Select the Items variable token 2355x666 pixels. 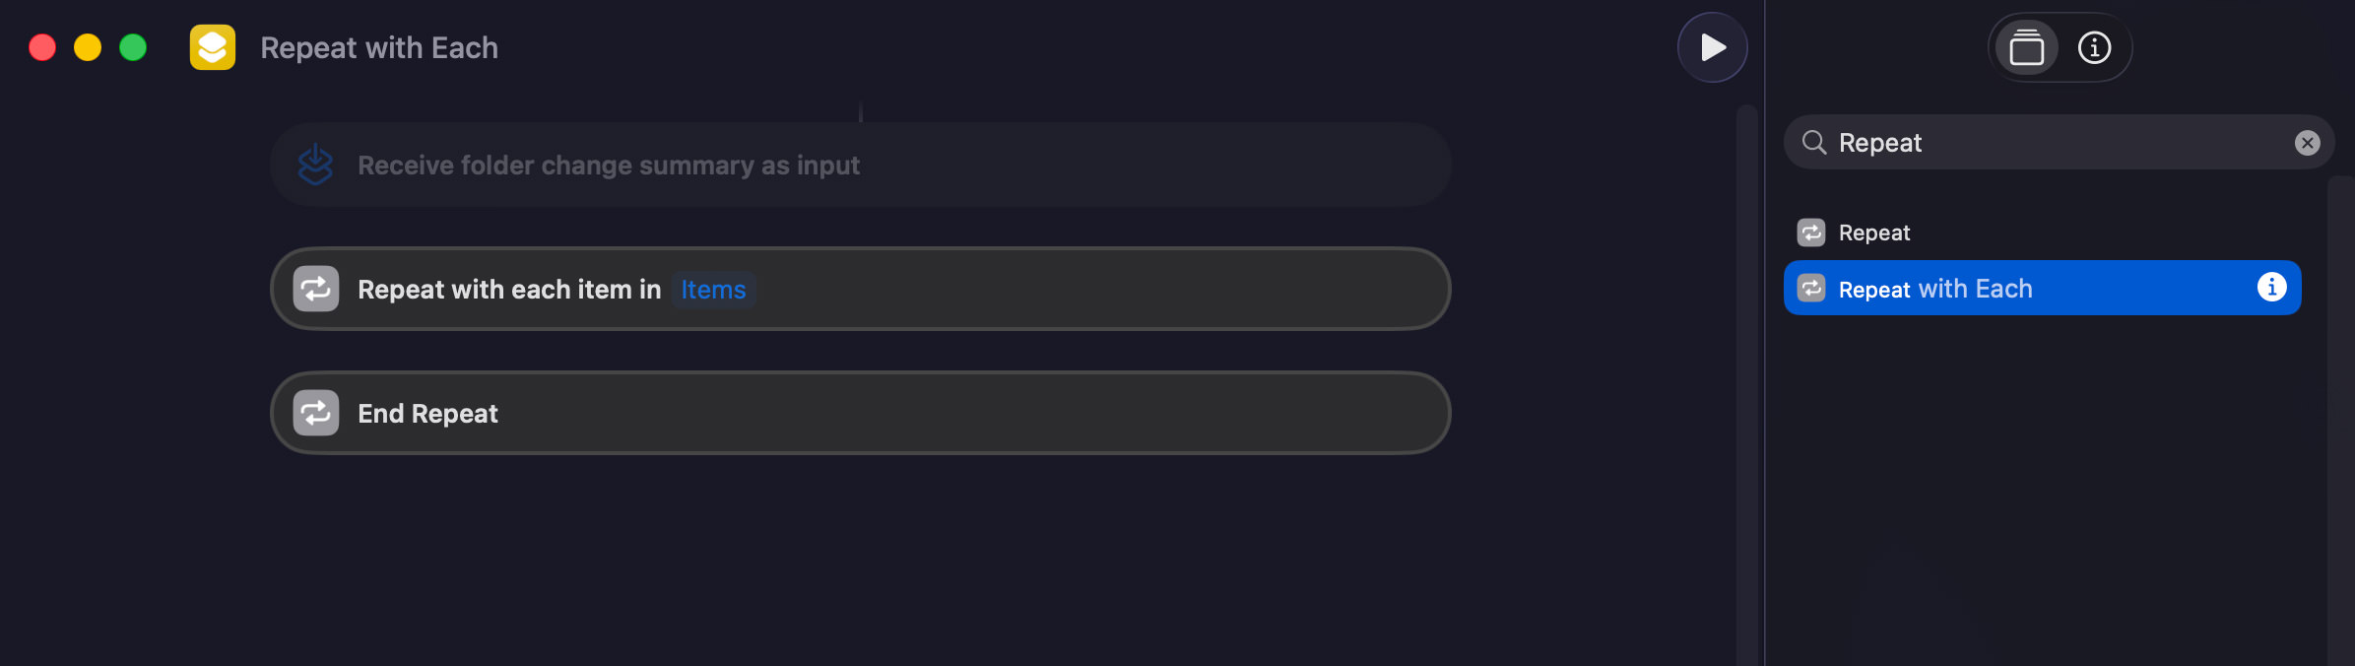[712, 290]
